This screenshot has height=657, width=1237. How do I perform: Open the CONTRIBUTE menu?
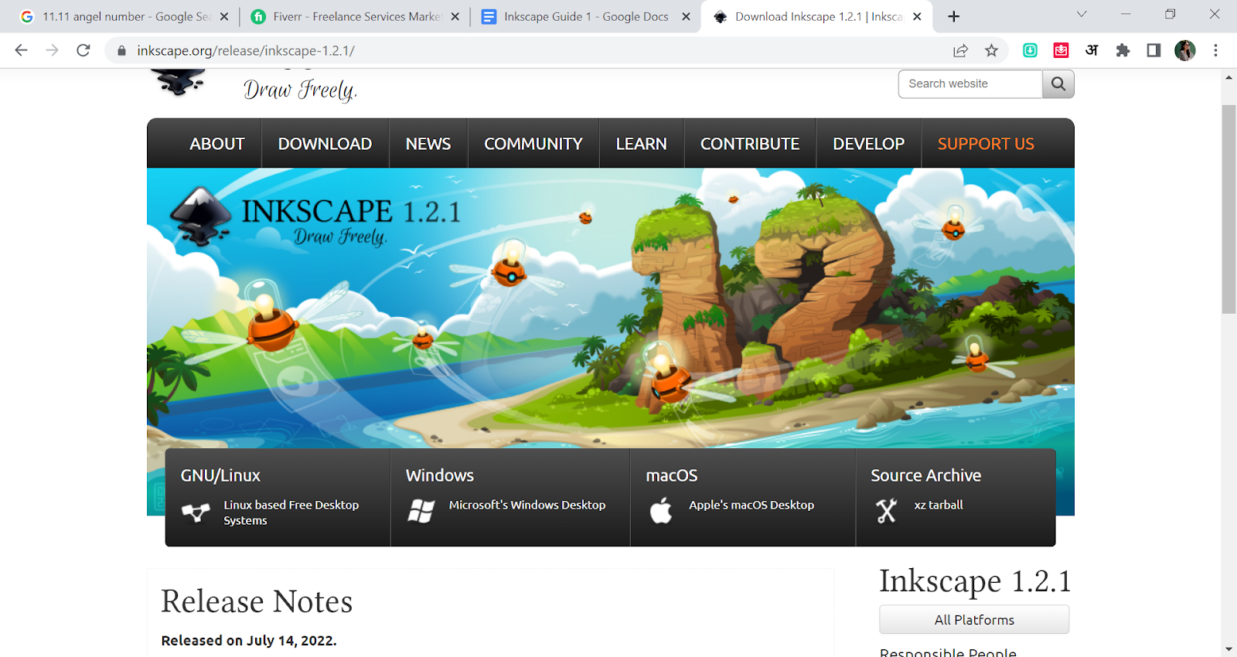tap(750, 144)
